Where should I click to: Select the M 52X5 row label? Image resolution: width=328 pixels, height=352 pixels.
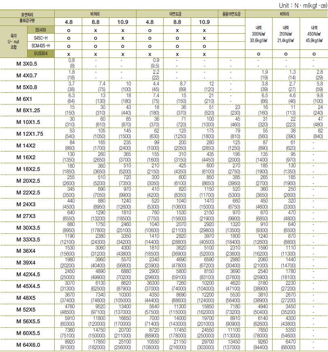(28, 309)
